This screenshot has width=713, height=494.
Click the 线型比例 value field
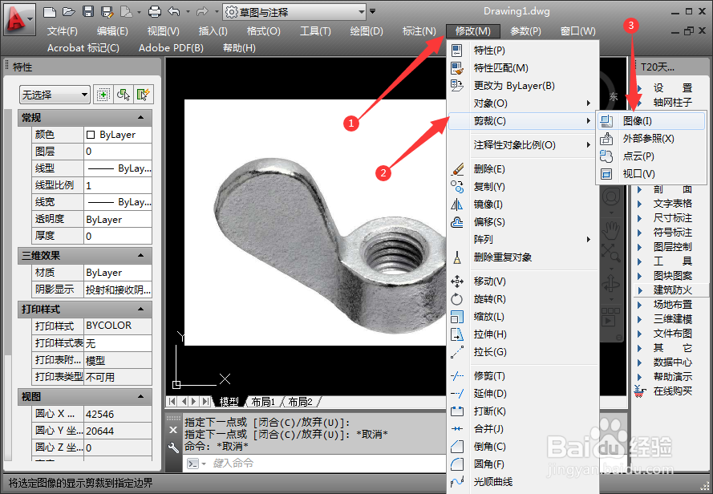click(x=118, y=185)
